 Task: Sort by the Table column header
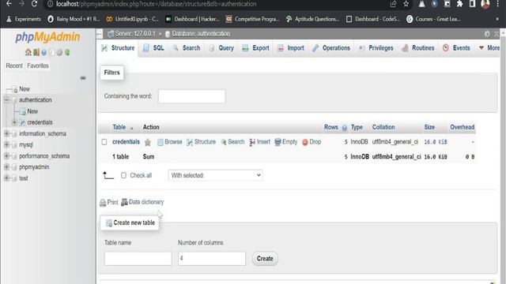[x=119, y=127]
